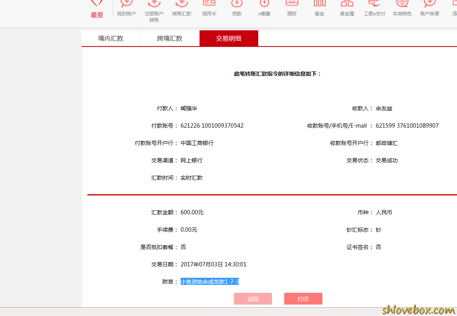Click the heading 此笔转账汇款指令的详细信息如下
The image size is (457, 316).
tap(277, 74)
